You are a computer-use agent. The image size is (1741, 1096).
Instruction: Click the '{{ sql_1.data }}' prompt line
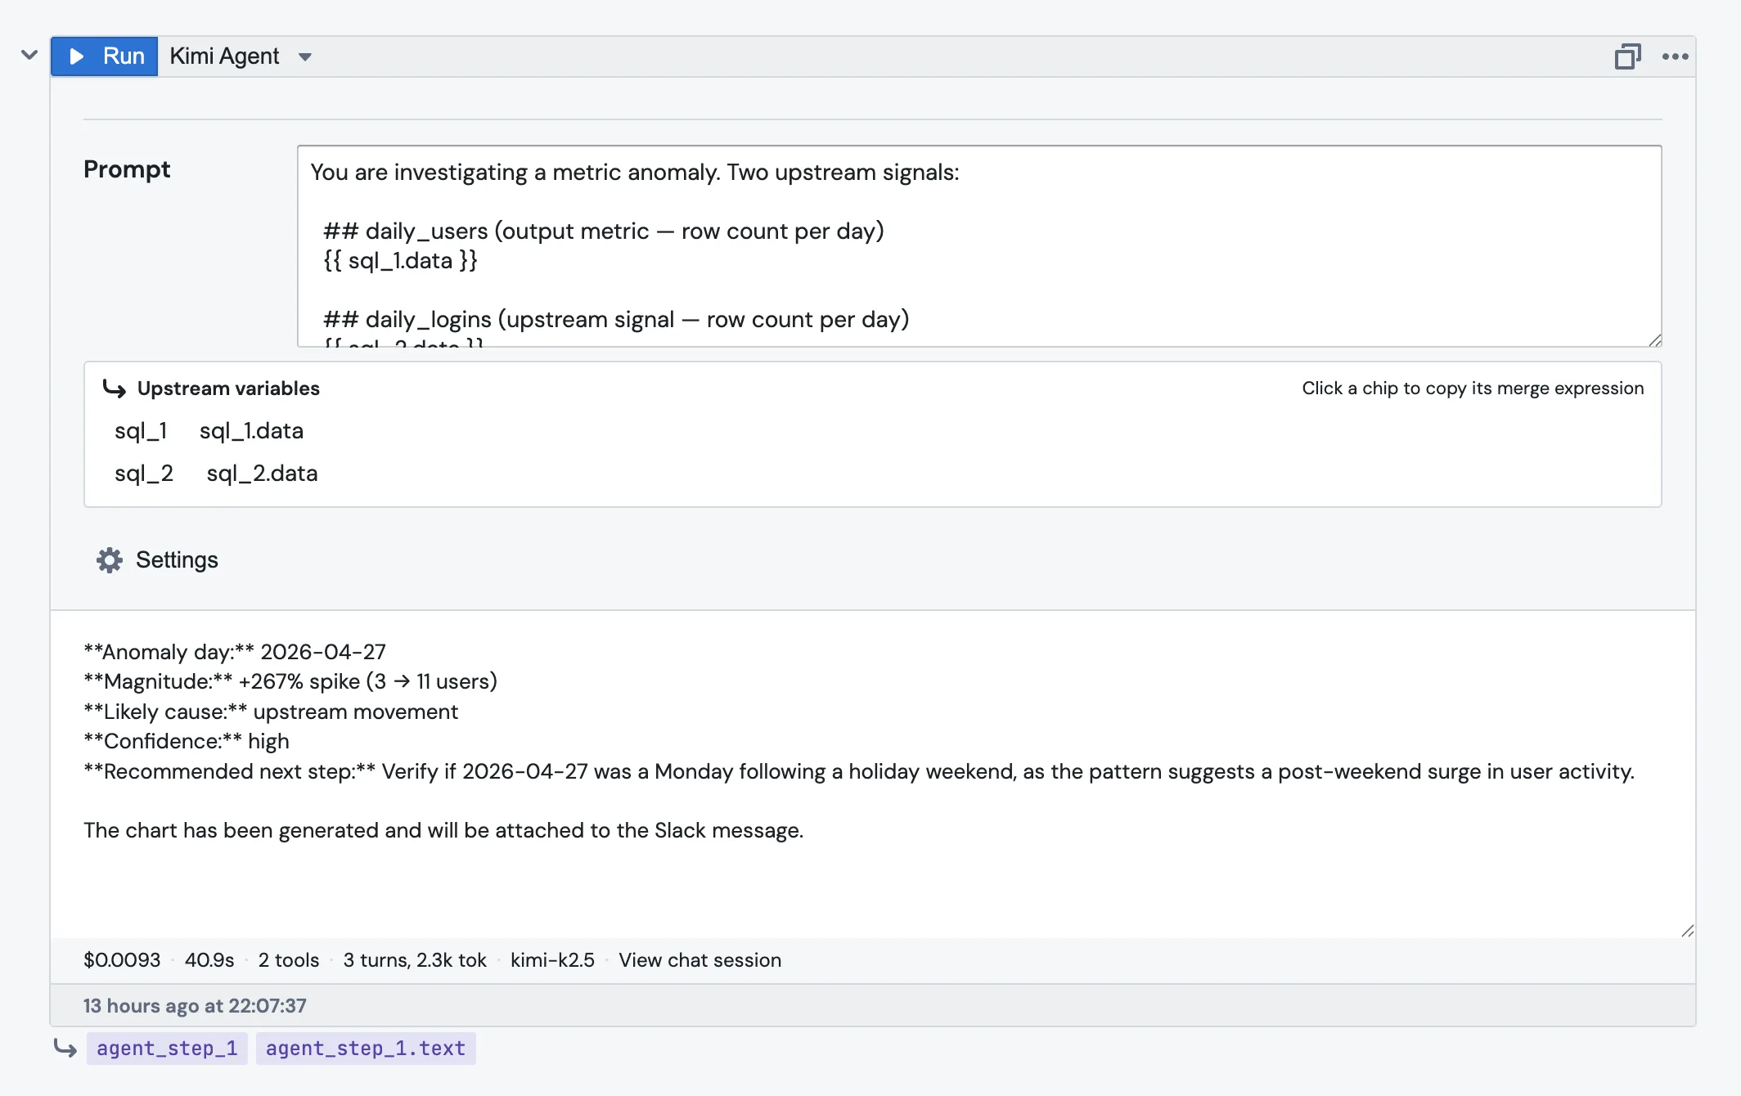[x=400, y=261]
